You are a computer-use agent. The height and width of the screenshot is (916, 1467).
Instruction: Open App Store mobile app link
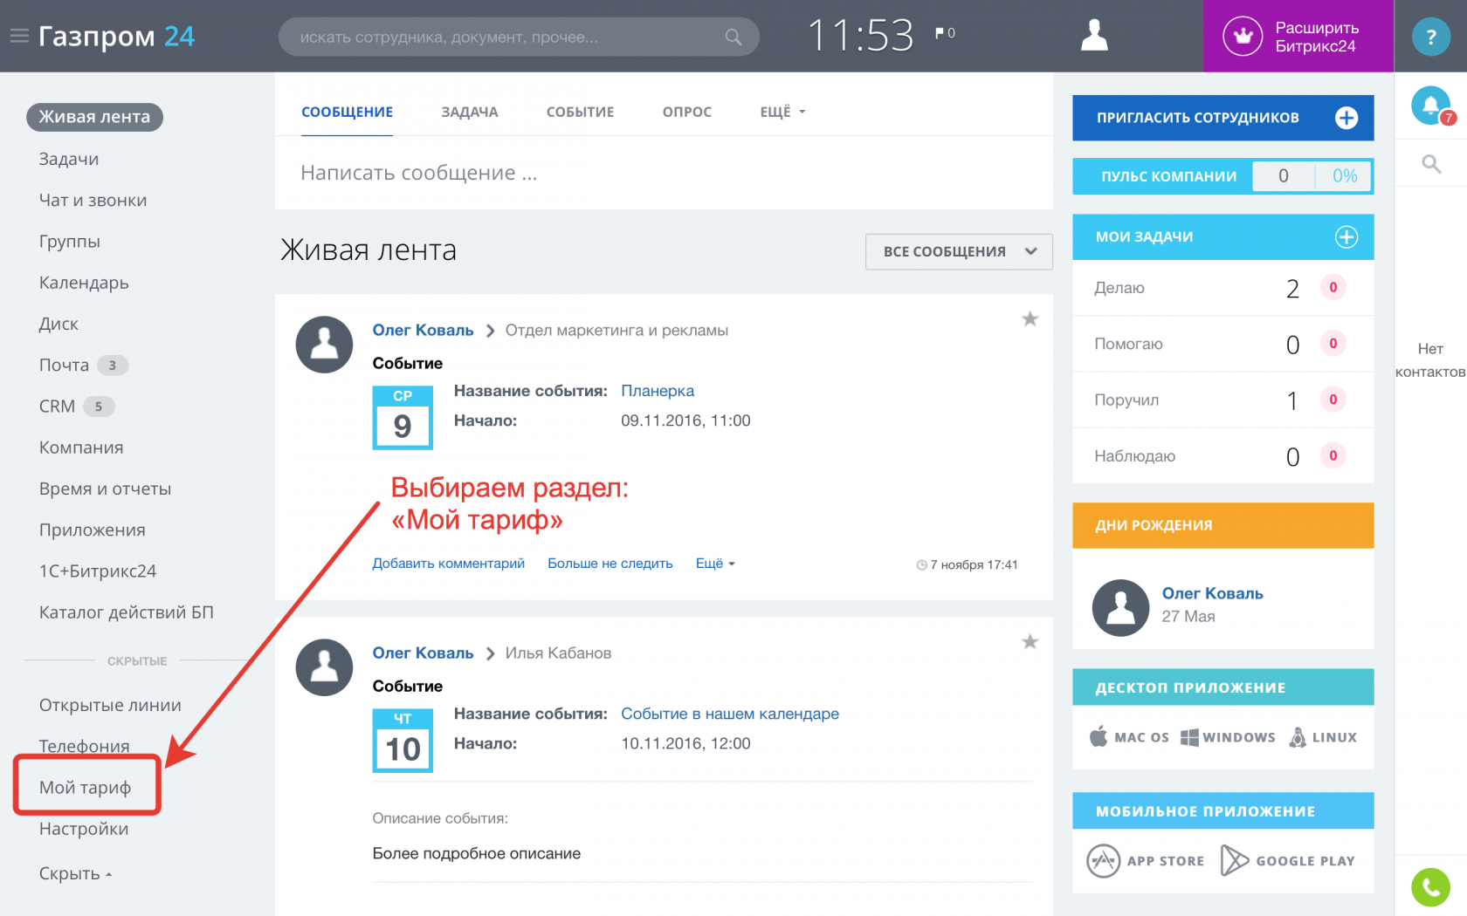click(1145, 861)
